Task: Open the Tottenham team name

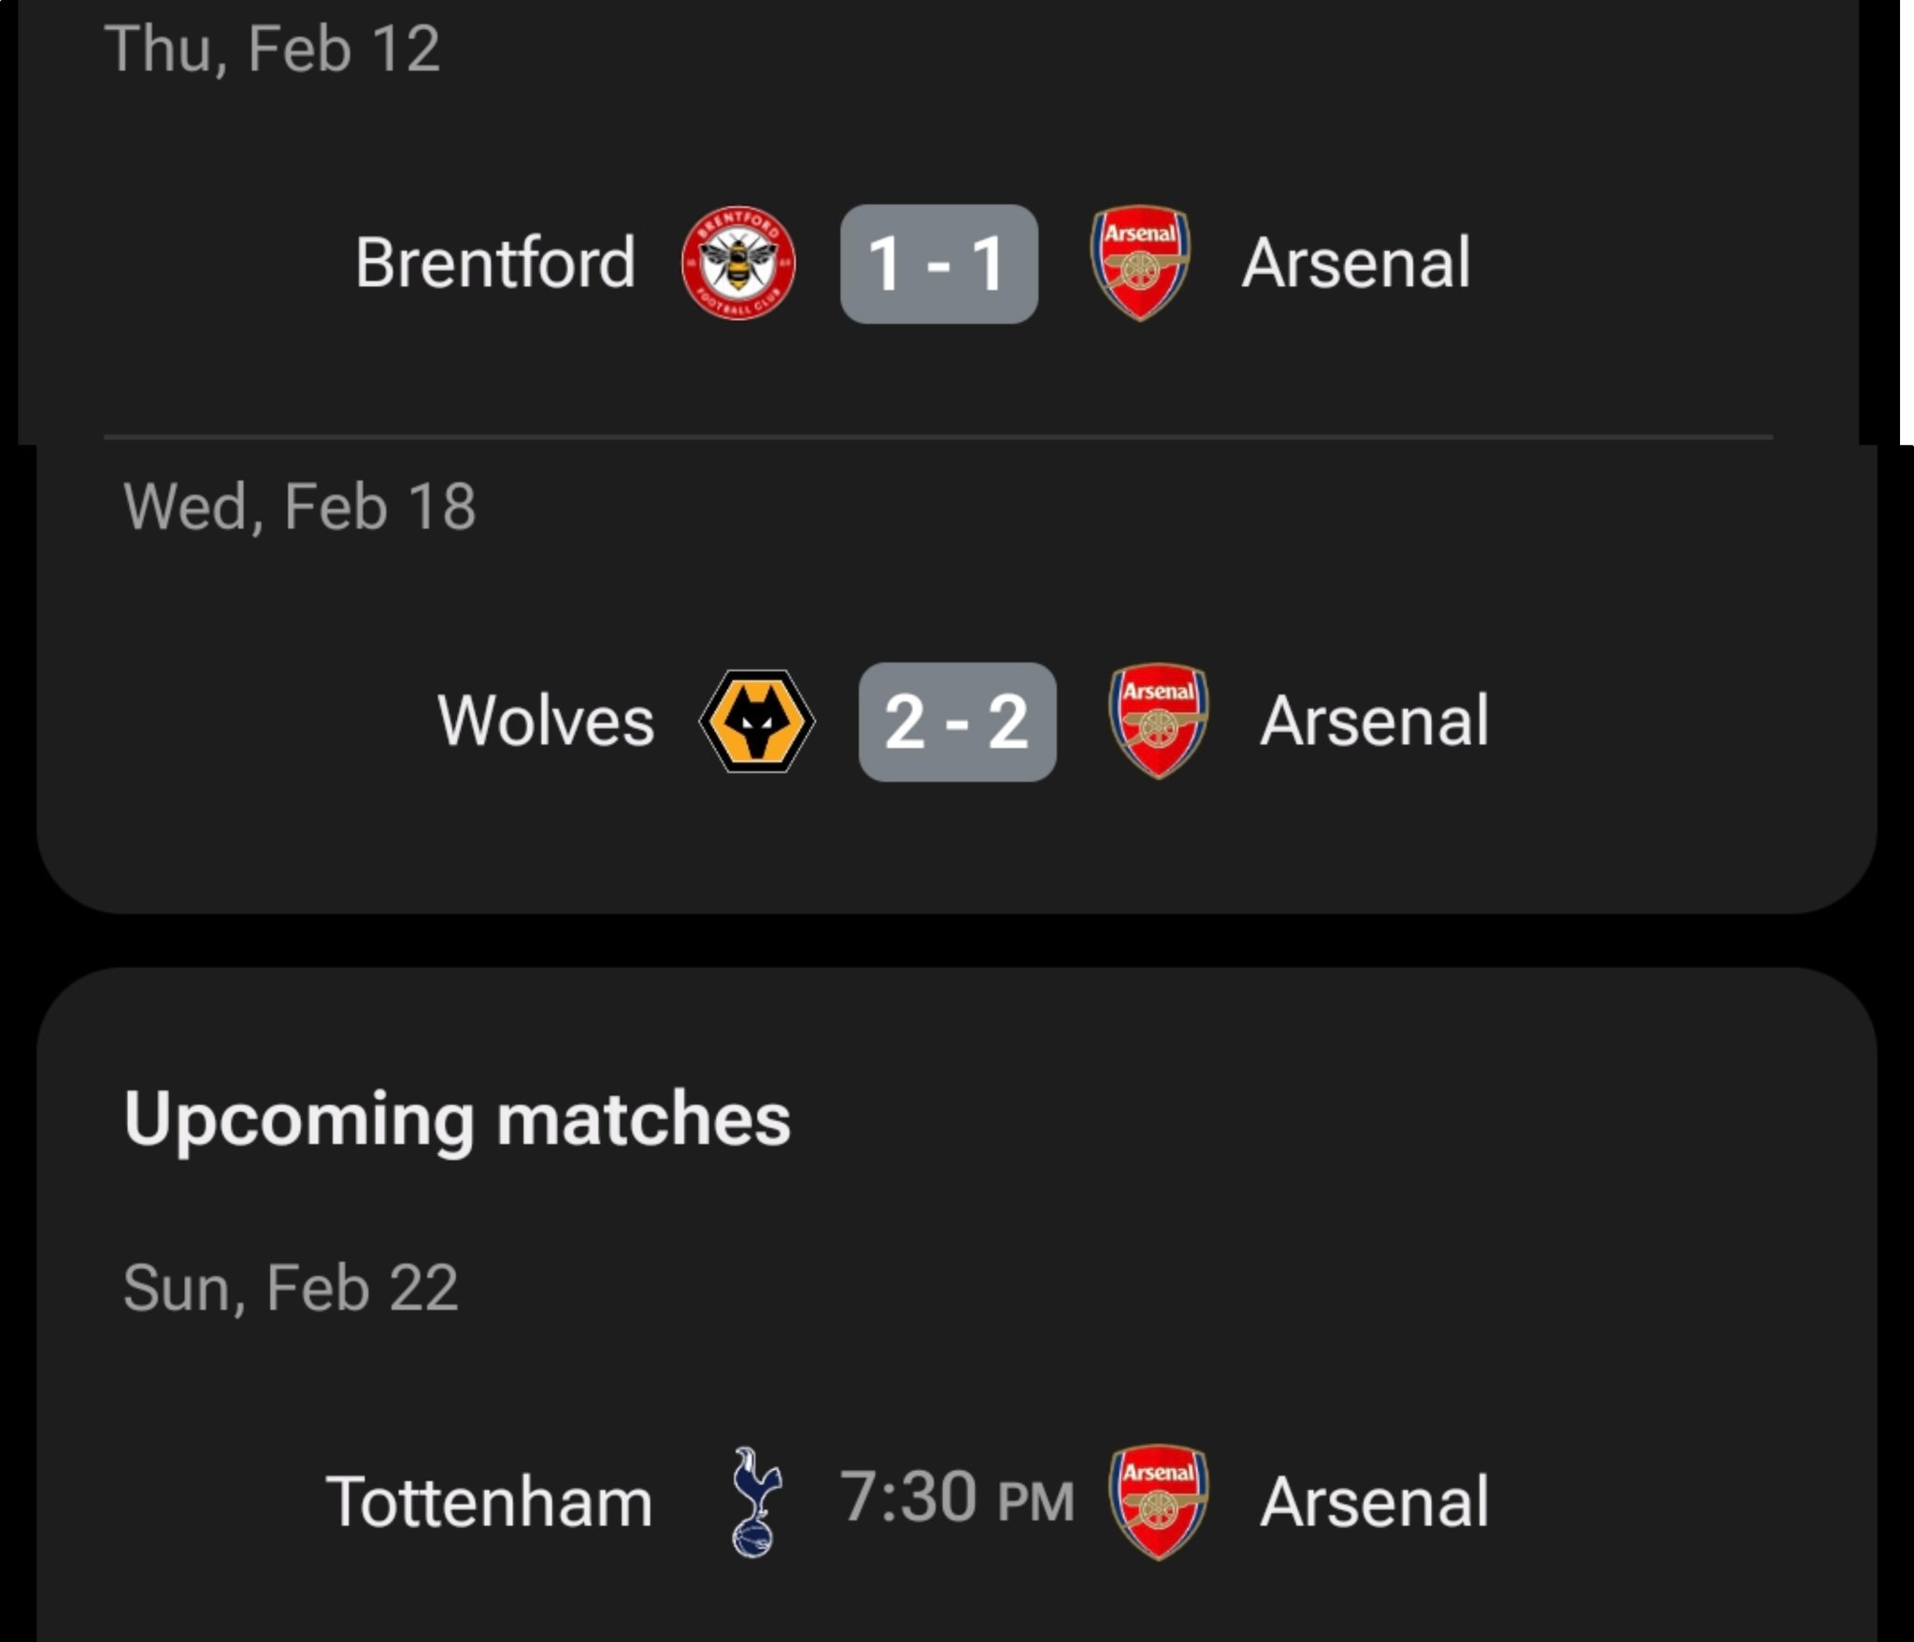Action: tap(489, 1502)
